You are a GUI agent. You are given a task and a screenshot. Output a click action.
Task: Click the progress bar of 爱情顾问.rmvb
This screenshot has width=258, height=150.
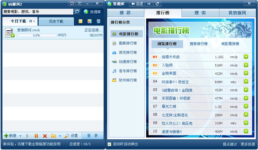[x=36, y=35]
